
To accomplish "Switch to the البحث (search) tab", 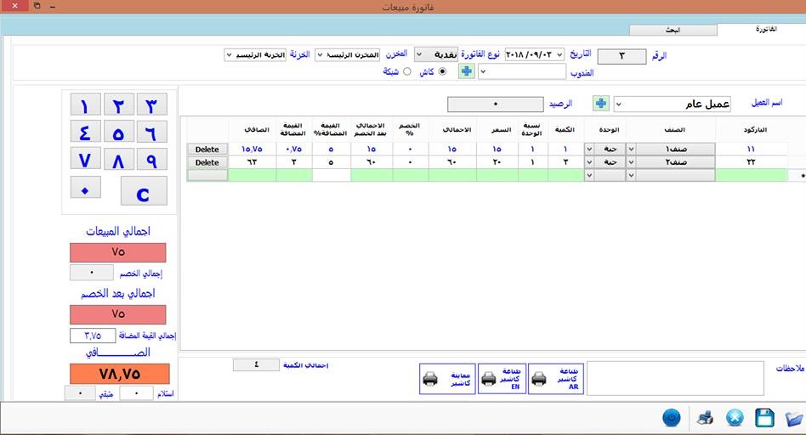I will coord(673,30).
